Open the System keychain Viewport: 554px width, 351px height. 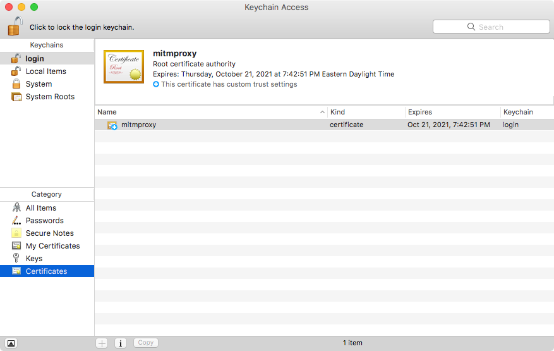39,84
